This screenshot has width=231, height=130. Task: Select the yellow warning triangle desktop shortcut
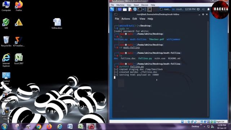19,22
